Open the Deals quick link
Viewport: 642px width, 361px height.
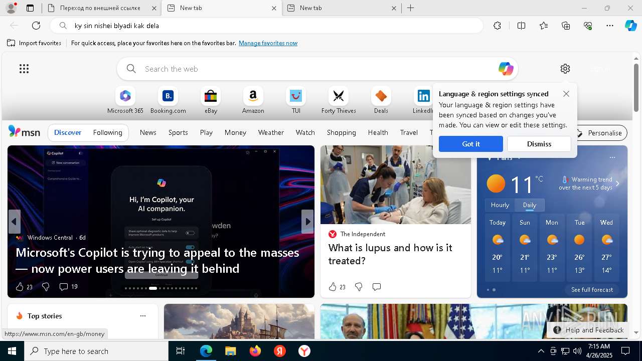click(x=381, y=101)
